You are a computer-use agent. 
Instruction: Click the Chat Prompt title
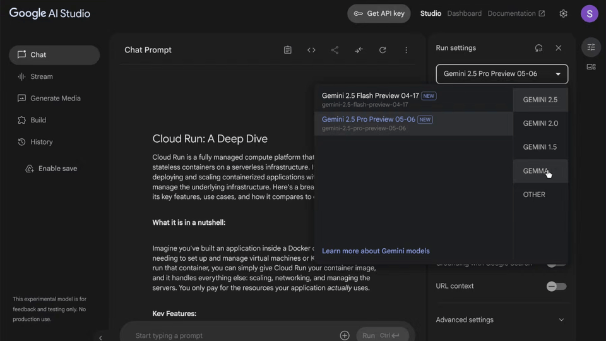pos(148,50)
